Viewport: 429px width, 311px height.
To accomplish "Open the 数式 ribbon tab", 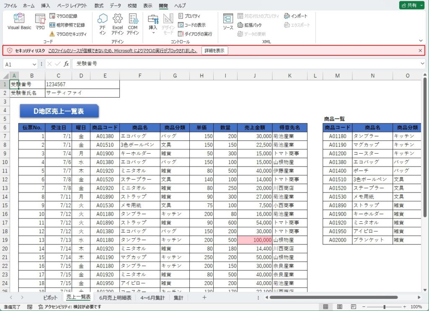I will 99,6.
